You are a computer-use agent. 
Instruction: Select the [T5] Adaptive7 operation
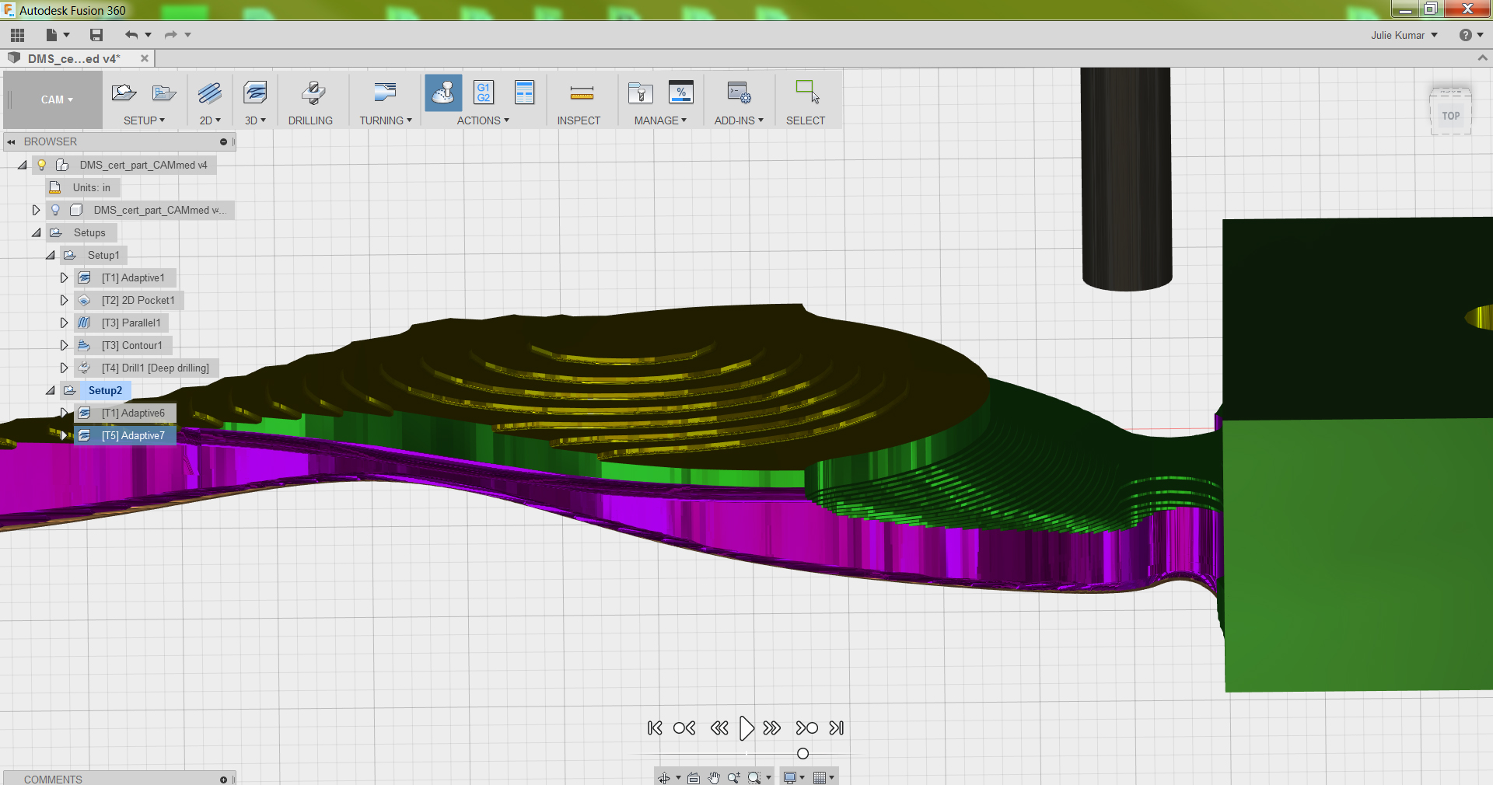coord(133,435)
